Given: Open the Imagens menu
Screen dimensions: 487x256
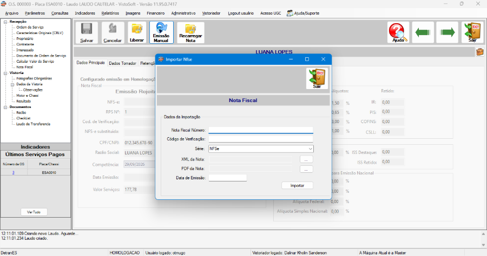Looking at the screenshot, I should coord(133,14).
